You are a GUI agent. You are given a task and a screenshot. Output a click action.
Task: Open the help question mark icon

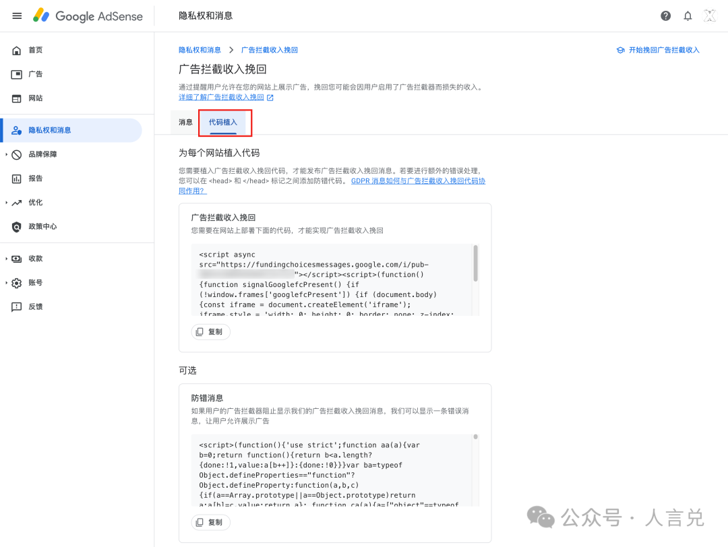pyautogui.click(x=665, y=15)
